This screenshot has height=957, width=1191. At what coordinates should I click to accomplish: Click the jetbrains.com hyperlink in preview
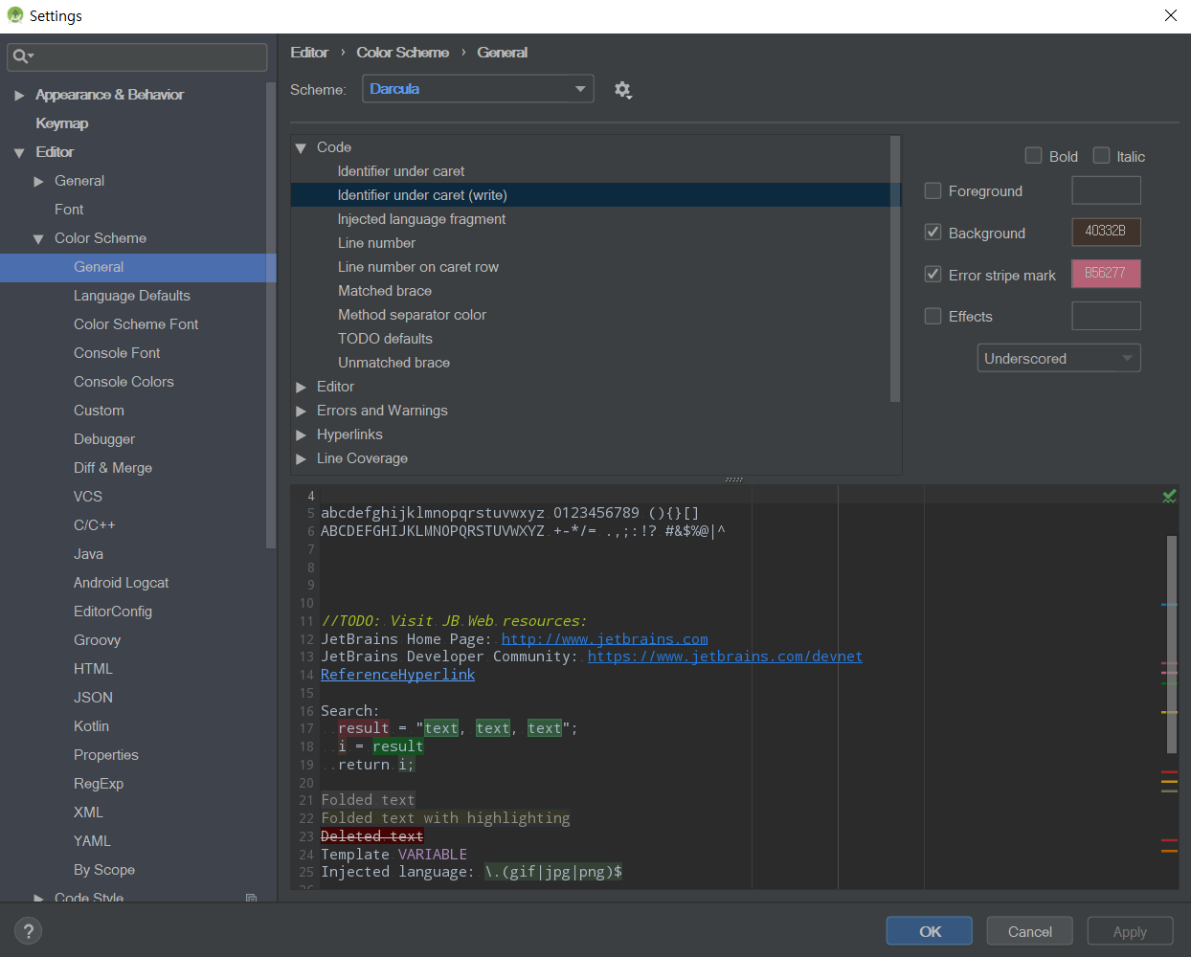point(605,639)
